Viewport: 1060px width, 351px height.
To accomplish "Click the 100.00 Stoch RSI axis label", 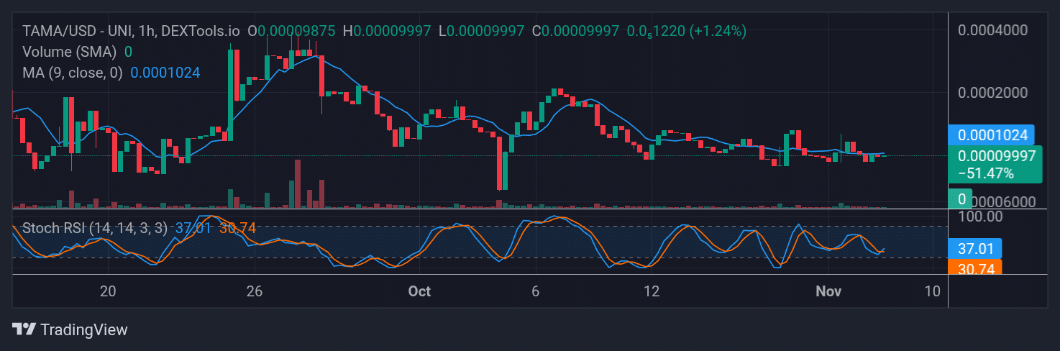I will coord(981,216).
